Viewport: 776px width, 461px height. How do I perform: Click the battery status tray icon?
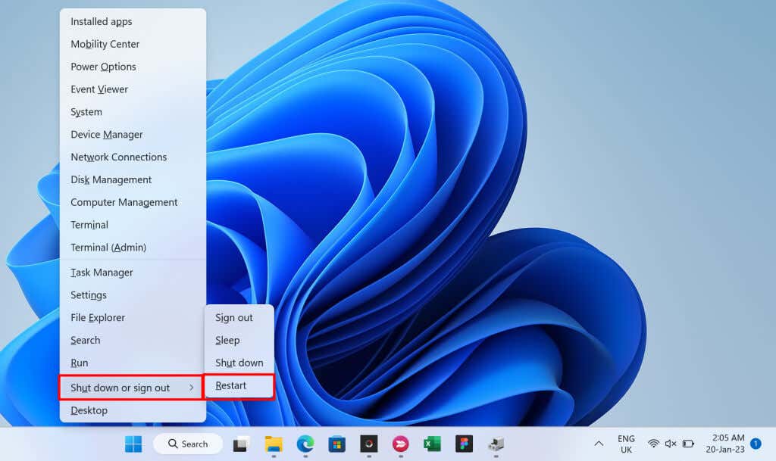[688, 444]
